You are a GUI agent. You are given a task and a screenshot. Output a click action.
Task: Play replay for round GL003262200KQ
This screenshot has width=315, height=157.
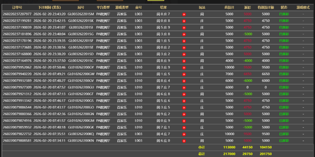184,134
